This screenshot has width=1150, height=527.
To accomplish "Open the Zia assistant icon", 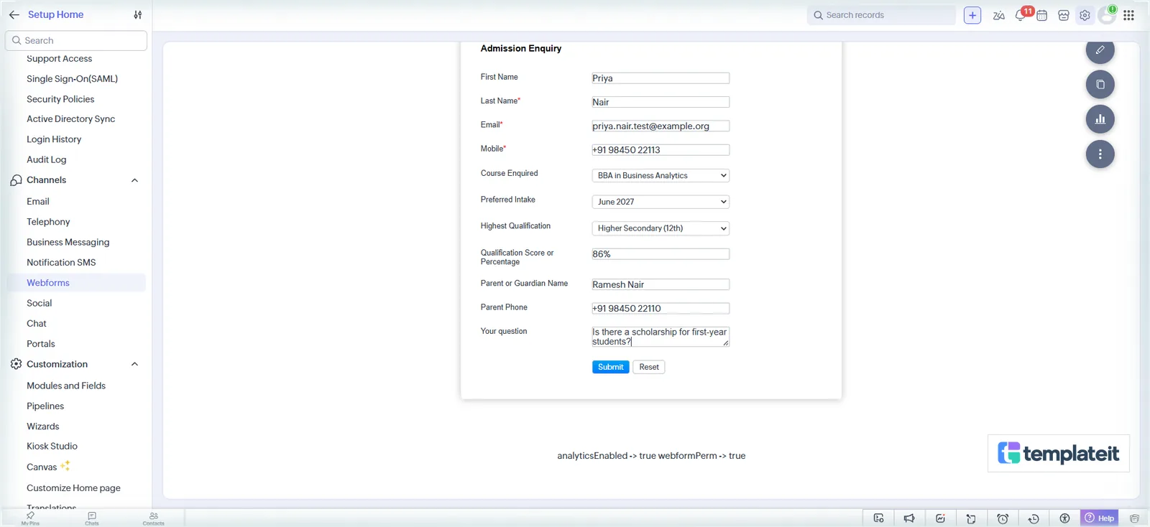I will click(x=998, y=15).
